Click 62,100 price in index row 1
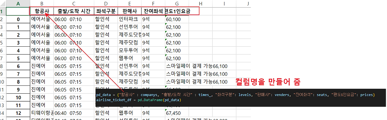Screen dimensions: 387x120 tap(177, 27)
